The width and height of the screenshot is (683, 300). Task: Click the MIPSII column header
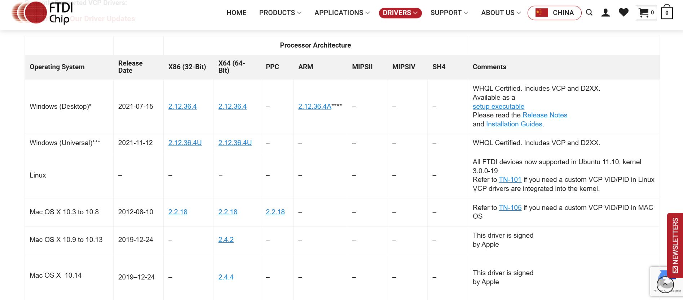point(362,67)
